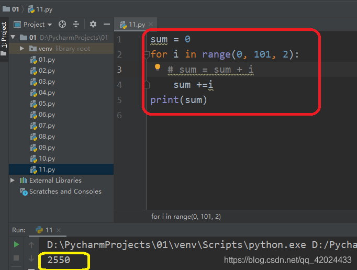Click the Python file icon beside 05.py
This screenshot has width=357, height=270.
pyautogui.click(x=34, y=104)
